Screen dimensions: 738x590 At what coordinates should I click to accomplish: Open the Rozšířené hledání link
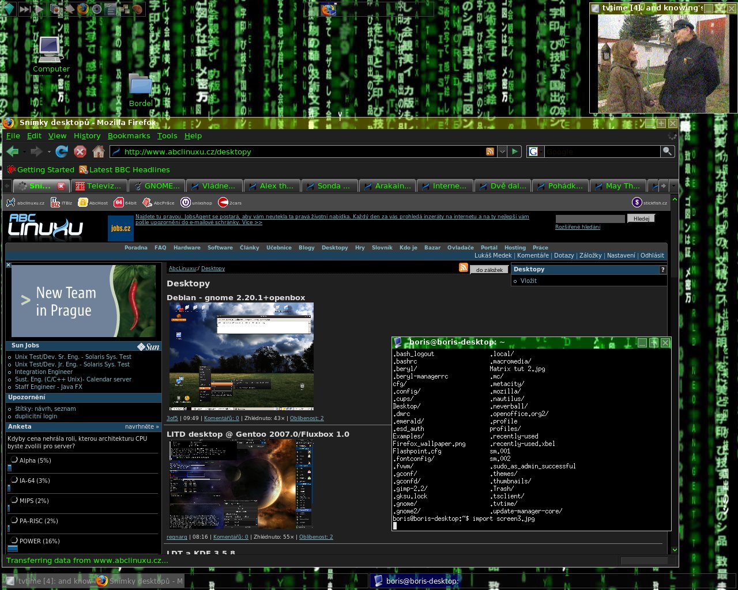tap(578, 227)
